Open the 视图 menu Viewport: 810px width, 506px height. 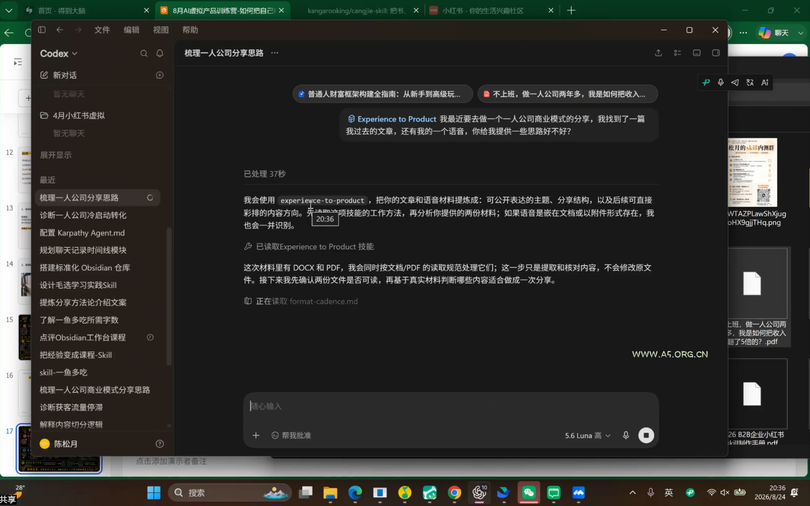[161, 30]
